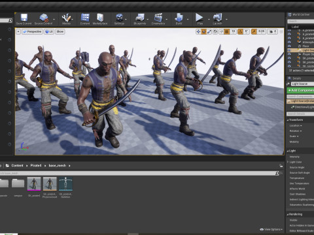Select SK_pirate4 skeletal mesh thumbnail
Image resolution: width=314 pixels, height=235 pixels.
[x=34, y=184]
